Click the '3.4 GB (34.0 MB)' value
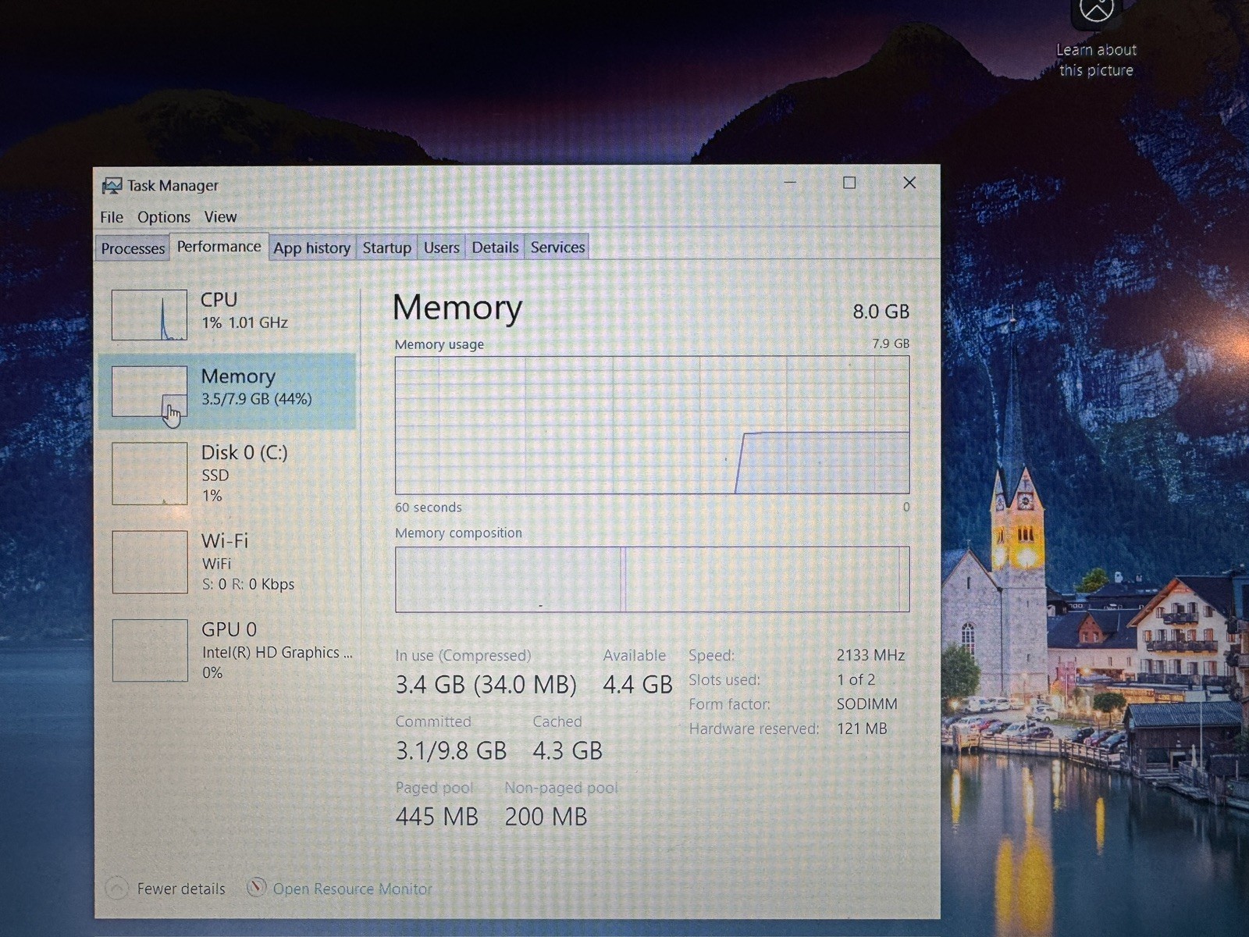 point(486,685)
